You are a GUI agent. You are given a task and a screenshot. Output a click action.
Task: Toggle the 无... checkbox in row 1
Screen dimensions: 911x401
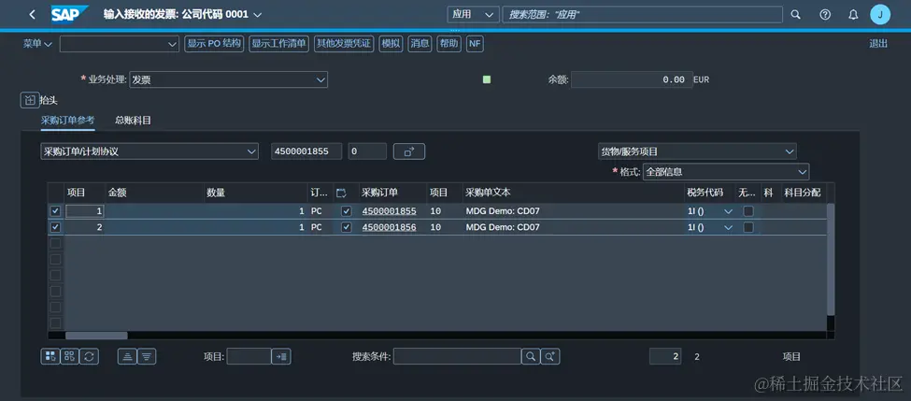point(748,211)
